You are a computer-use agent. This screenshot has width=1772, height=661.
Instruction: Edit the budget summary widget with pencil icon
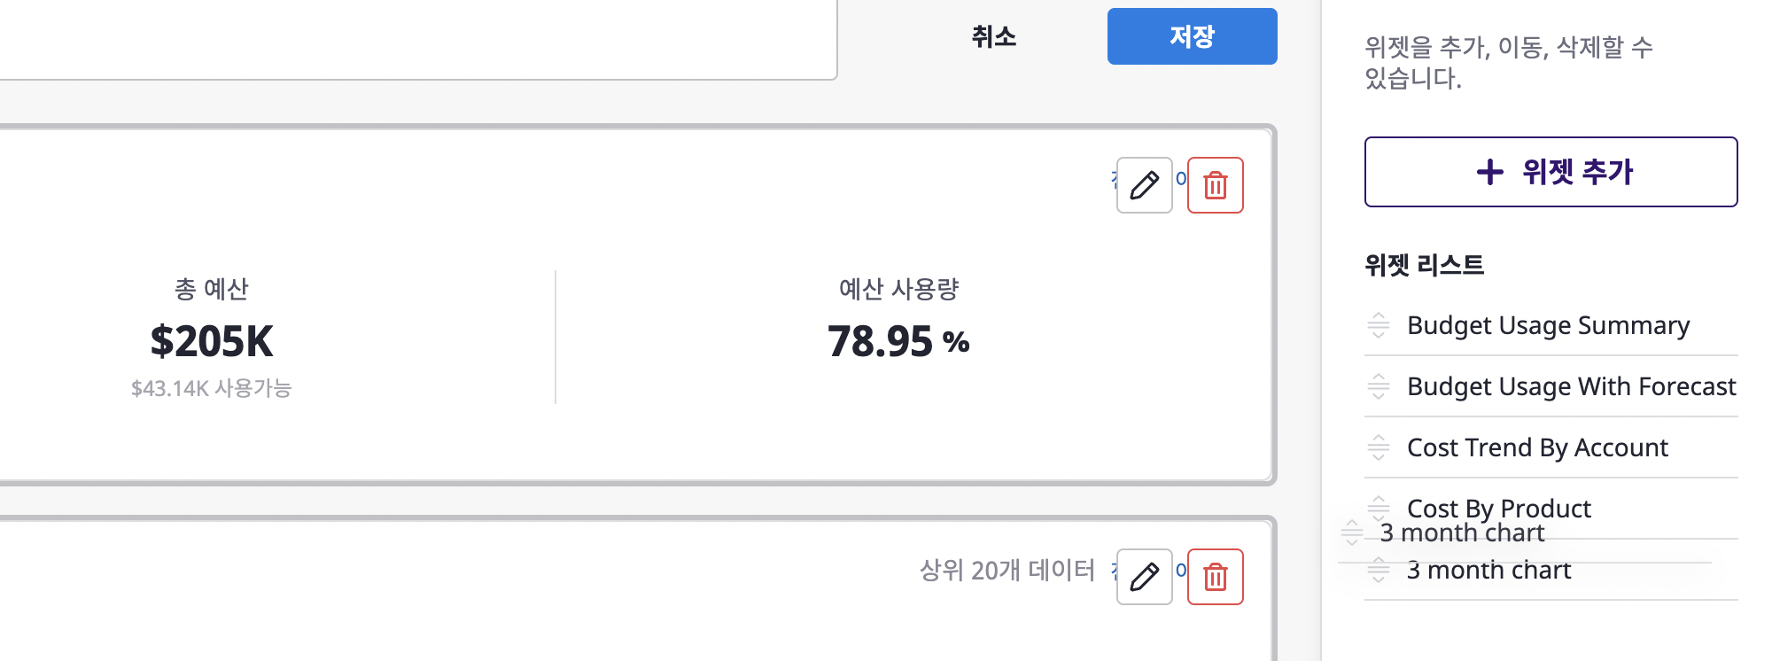(1144, 185)
